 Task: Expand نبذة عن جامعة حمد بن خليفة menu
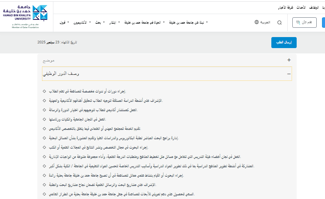click(x=188, y=22)
